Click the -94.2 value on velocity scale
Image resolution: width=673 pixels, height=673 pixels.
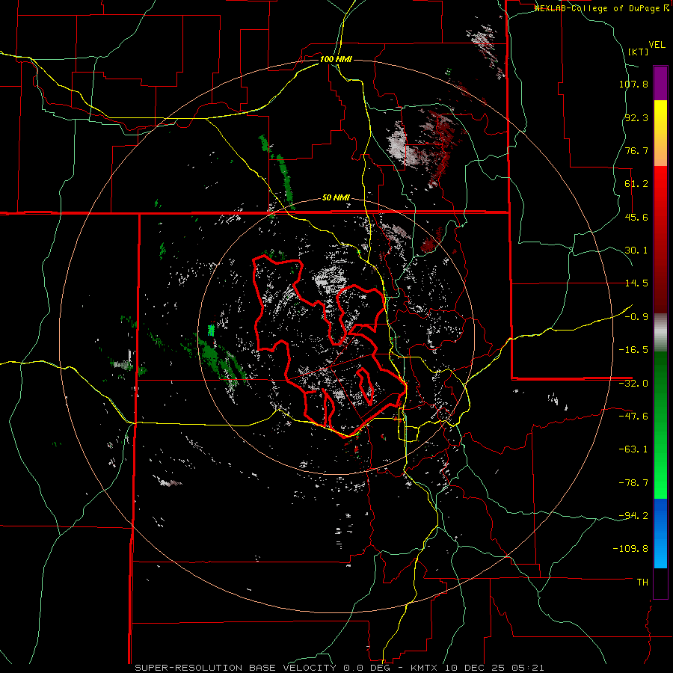pyautogui.click(x=633, y=516)
